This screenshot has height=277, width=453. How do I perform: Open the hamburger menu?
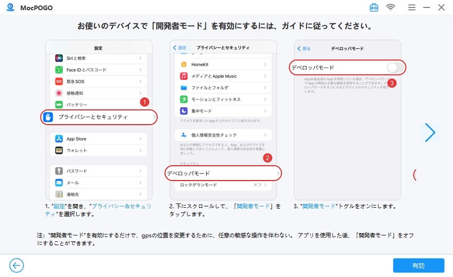(411, 7)
